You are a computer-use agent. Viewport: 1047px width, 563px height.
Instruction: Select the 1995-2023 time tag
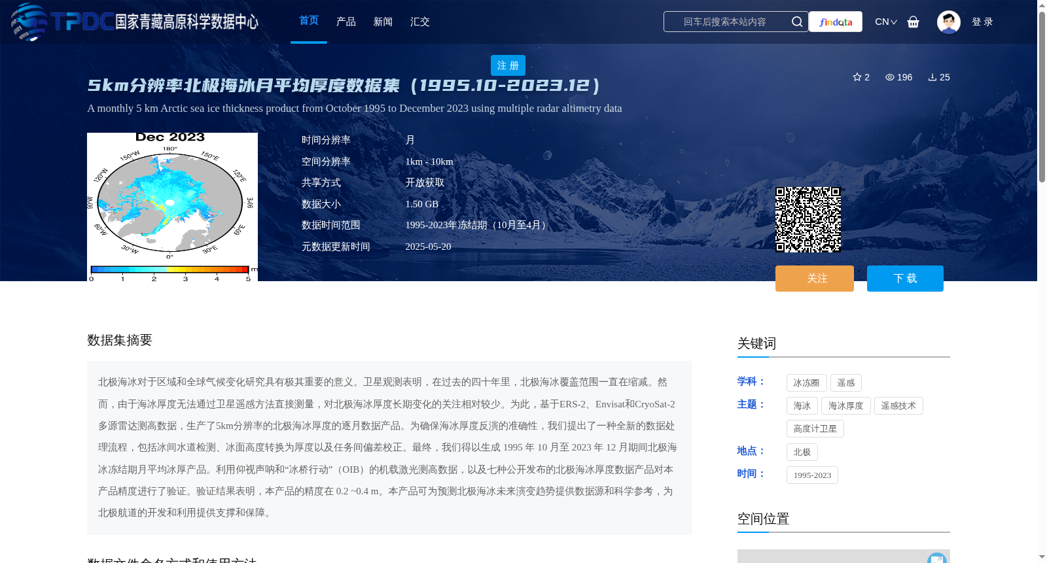click(812, 475)
